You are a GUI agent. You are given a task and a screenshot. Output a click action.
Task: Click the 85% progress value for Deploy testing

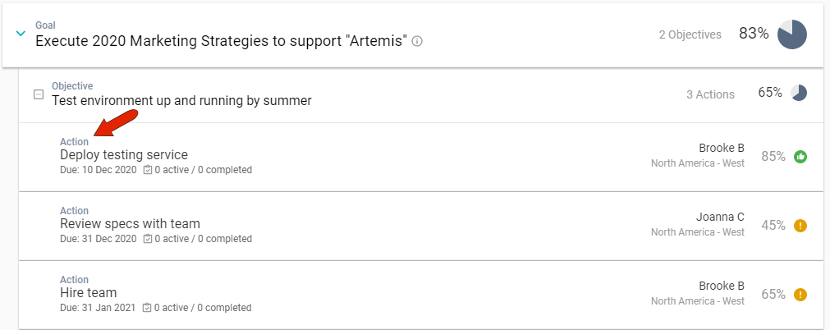coord(773,156)
